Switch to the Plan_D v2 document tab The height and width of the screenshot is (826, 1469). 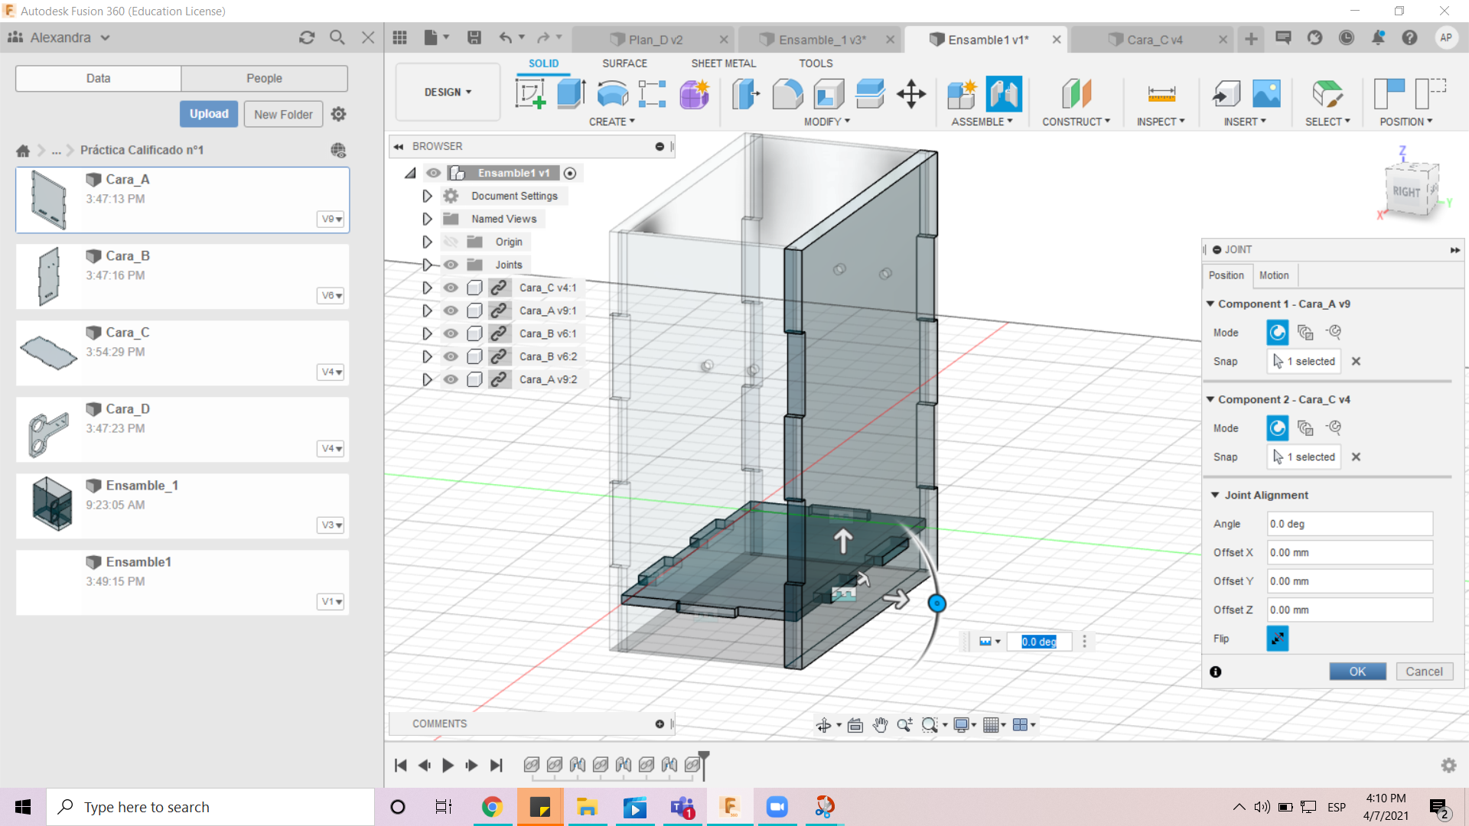tap(655, 40)
